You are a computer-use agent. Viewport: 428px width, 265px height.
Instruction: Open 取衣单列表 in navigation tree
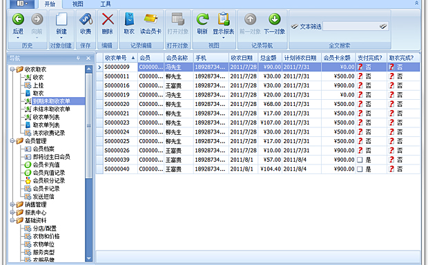(46, 125)
